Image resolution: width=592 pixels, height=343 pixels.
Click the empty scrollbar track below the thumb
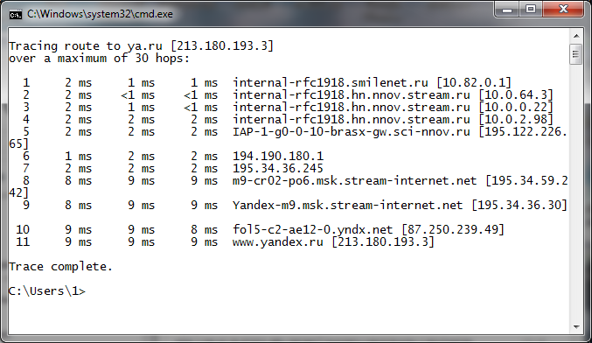[576, 192]
